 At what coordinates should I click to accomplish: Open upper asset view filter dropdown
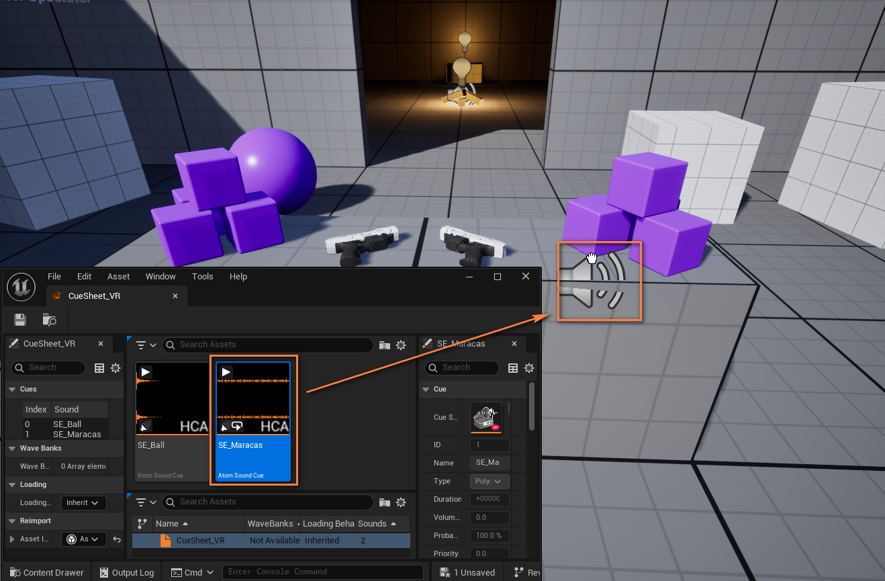[146, 345]
